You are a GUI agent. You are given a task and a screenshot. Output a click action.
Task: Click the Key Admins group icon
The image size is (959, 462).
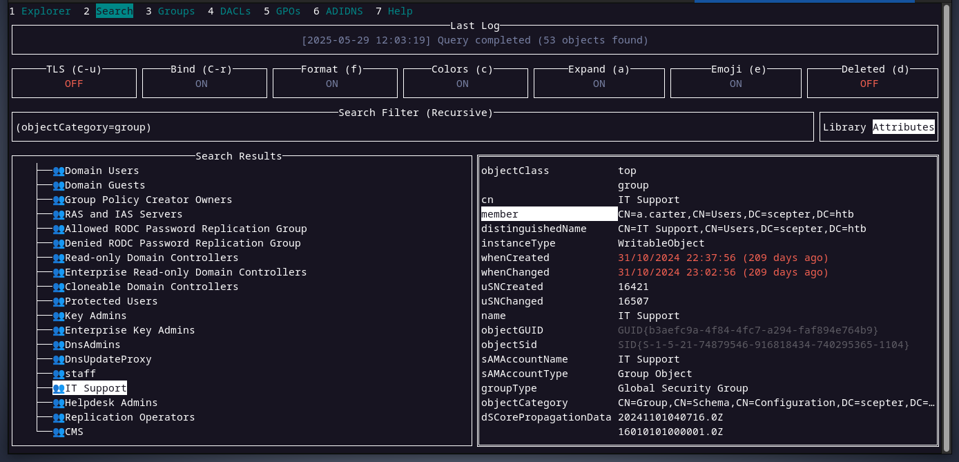click(58, 316)
